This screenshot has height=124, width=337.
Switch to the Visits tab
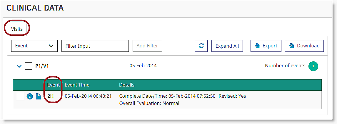pos(17,29)
